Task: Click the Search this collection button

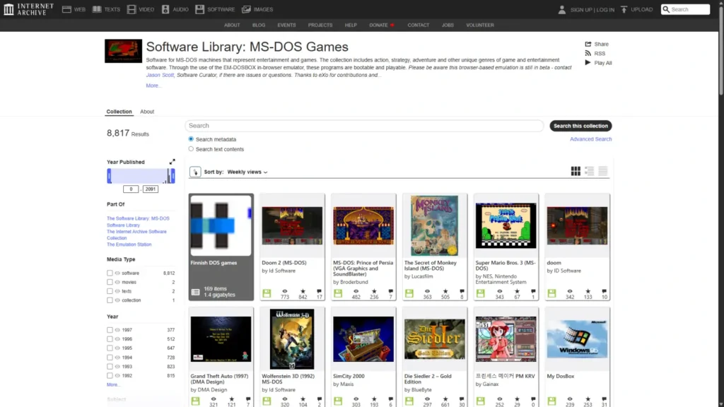Action: (x=580, y=125)
